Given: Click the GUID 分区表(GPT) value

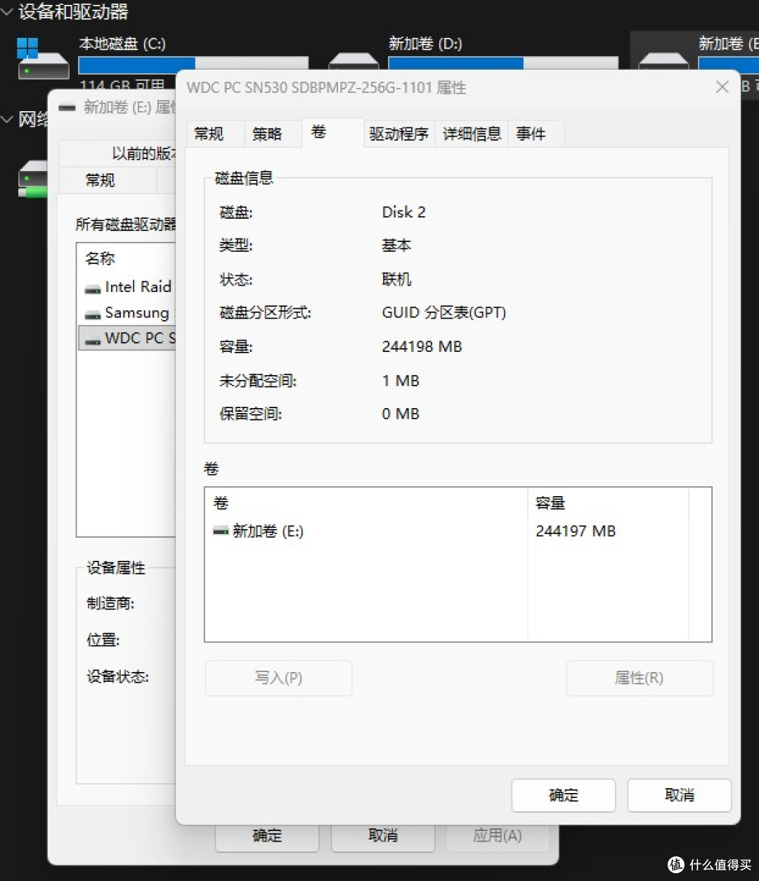Looking at the screenshot, I should pos(444,312).
